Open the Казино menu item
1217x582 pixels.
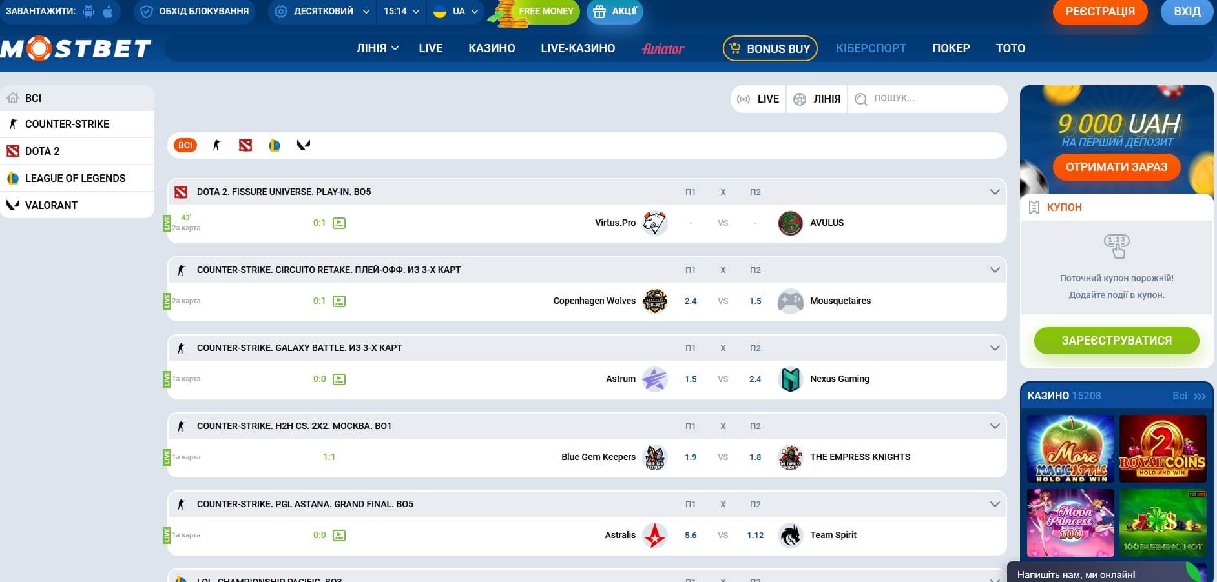click(492, 48)
